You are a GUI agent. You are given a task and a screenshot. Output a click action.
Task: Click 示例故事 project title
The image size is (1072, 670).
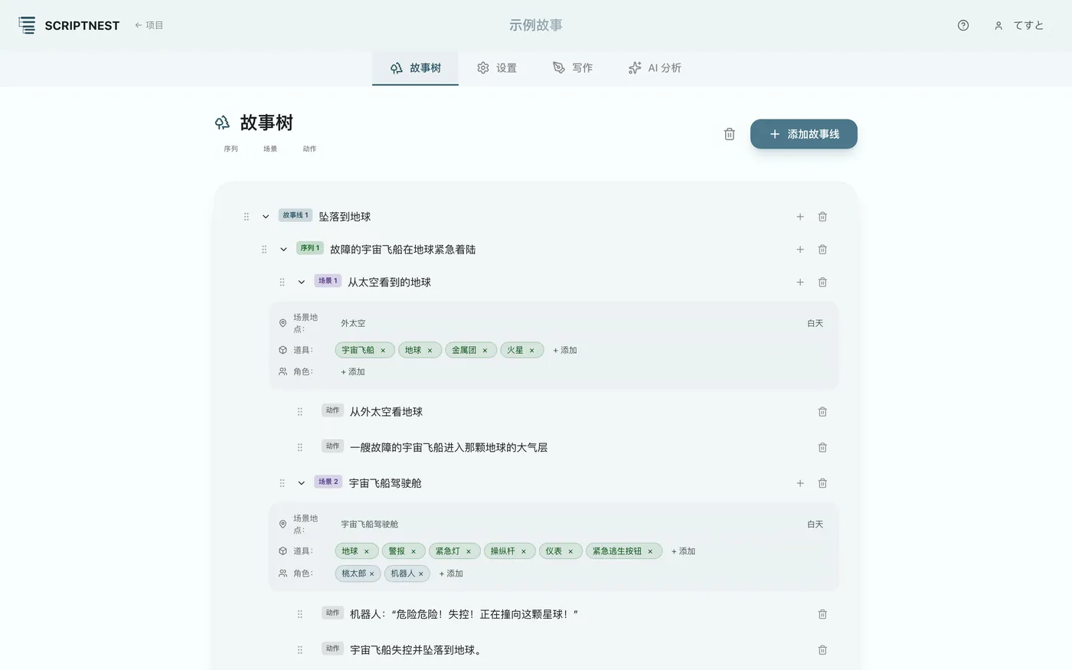tap(536, 25)
